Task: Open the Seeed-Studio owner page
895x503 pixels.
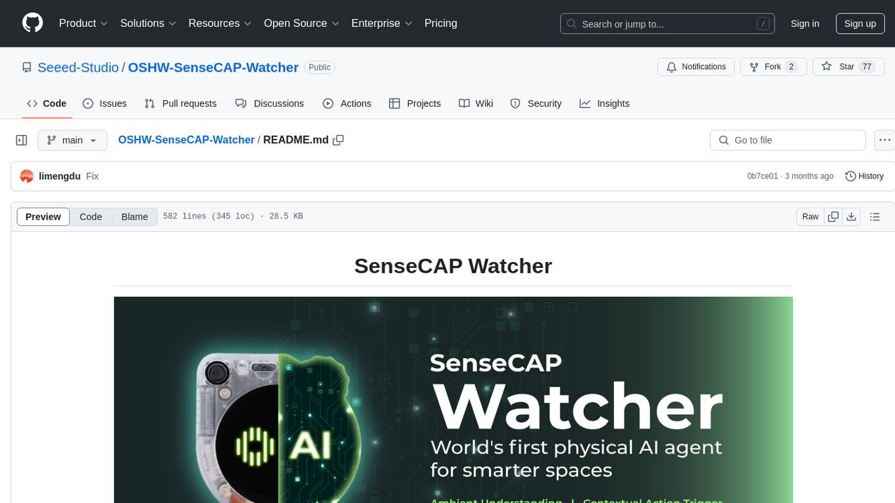Action: coord(78,67)
